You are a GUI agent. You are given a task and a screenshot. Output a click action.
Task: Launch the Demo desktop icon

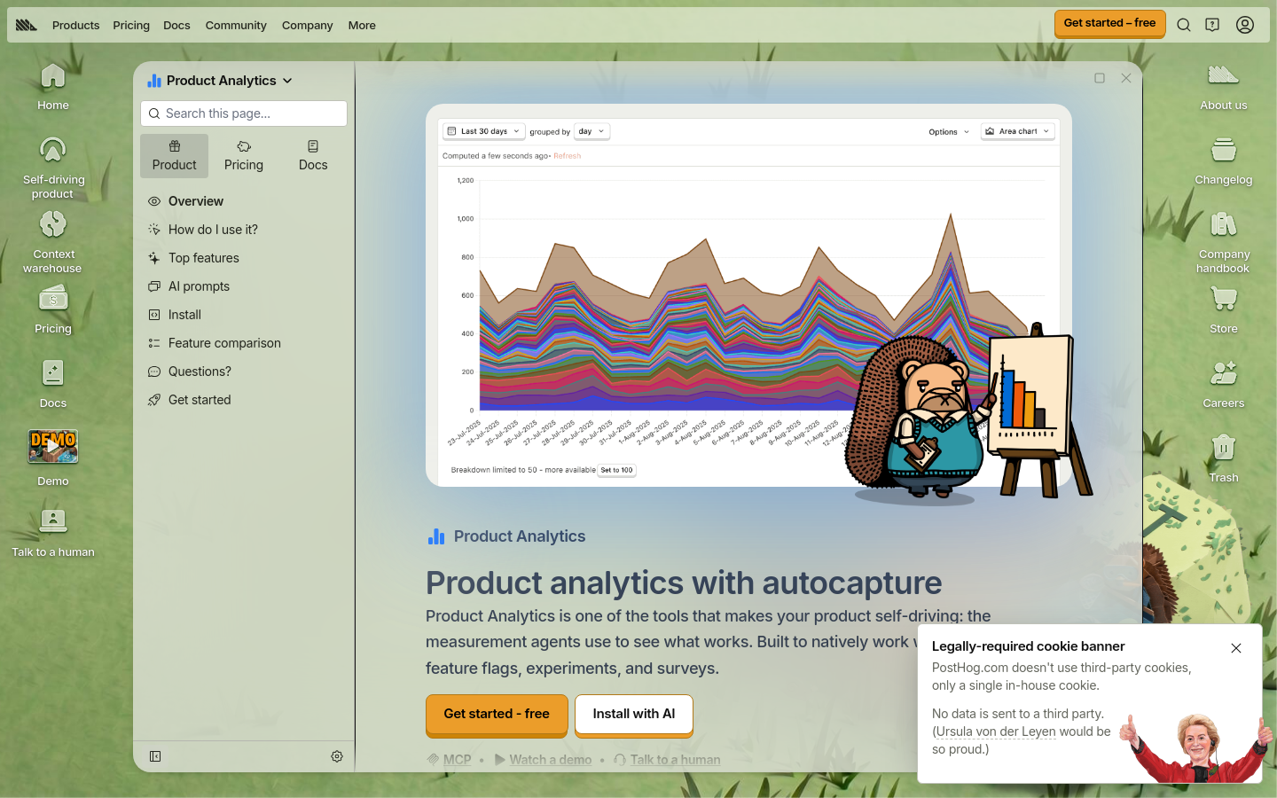coord(53,458)
